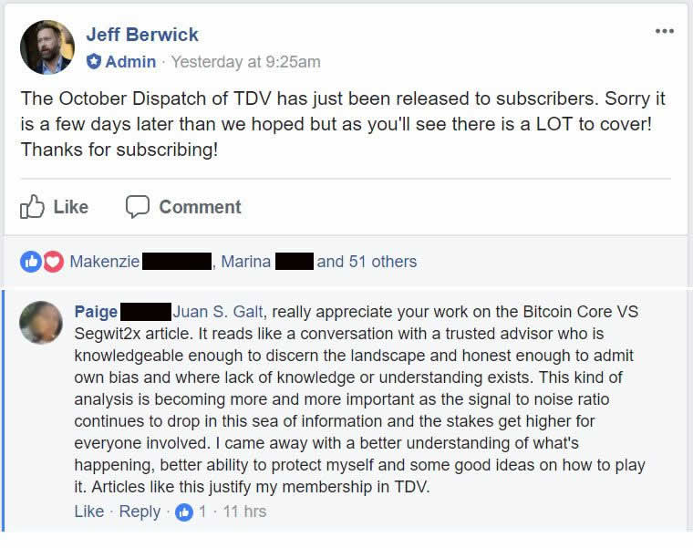Like Paige's comment using the Like link
The height and width of the screenshot is (548, 693).
[x=88, y=512]
